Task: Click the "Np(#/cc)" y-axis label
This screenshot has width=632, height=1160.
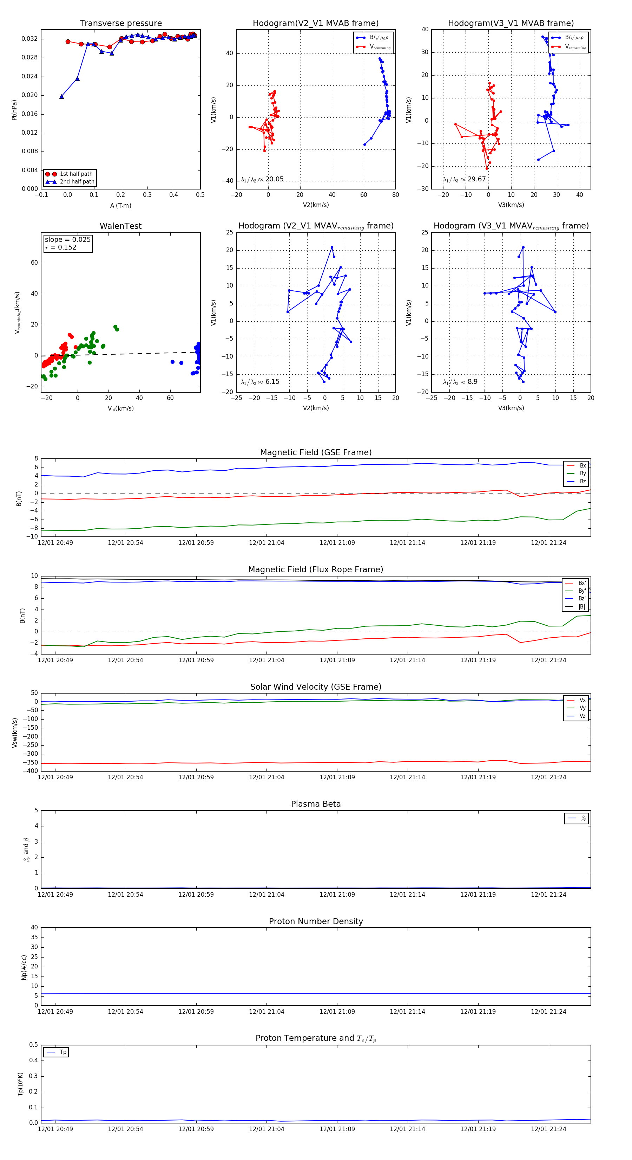Action: pos(24,967)
